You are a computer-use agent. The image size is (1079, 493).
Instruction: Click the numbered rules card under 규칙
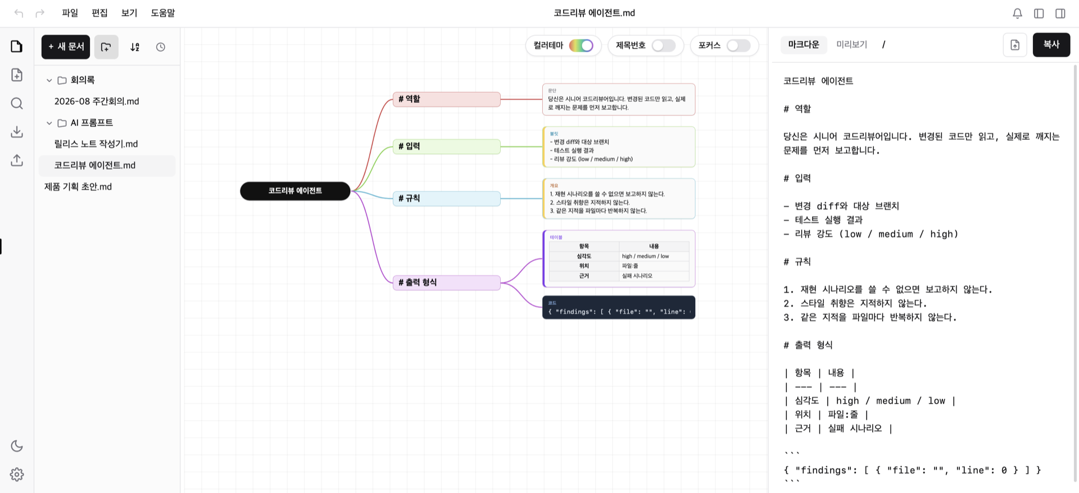(x=619, y=199)
